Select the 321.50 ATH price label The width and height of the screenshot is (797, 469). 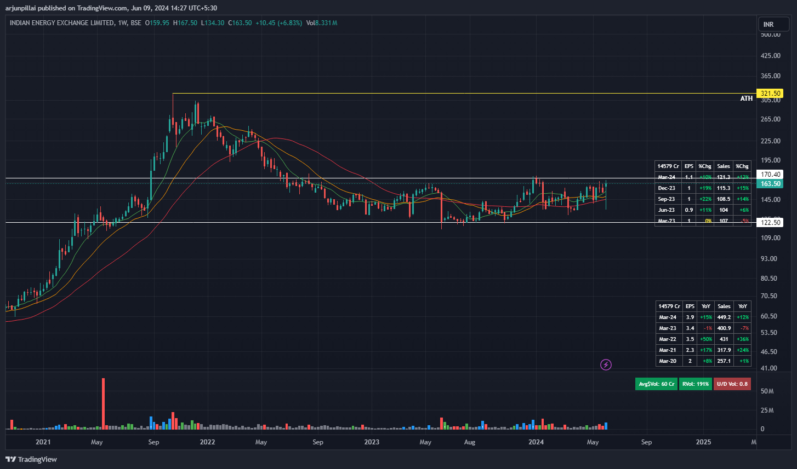pyautogui.click(x=769, y=94)
